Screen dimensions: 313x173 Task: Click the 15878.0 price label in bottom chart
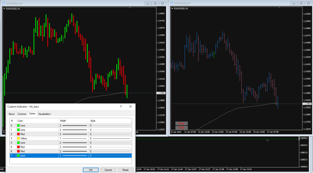(304, 138)
